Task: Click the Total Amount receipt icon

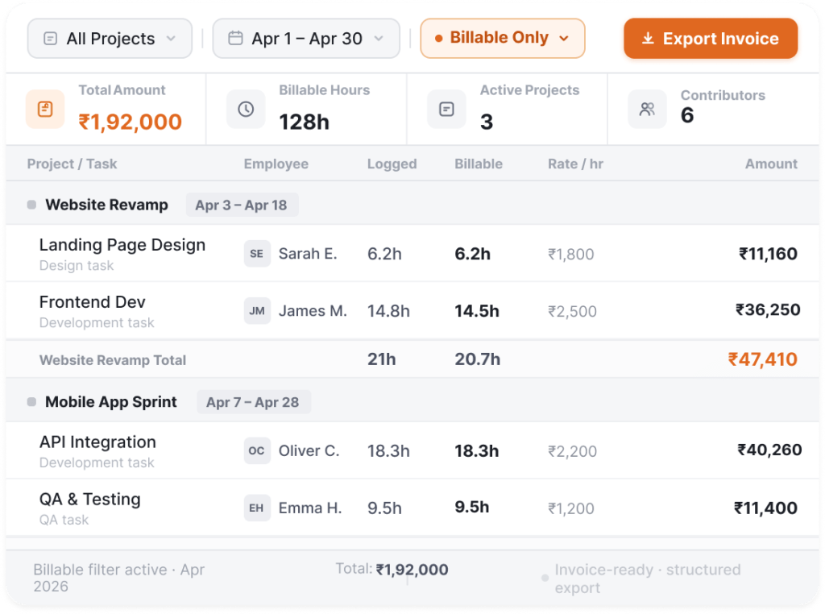Action: [45, 109]
